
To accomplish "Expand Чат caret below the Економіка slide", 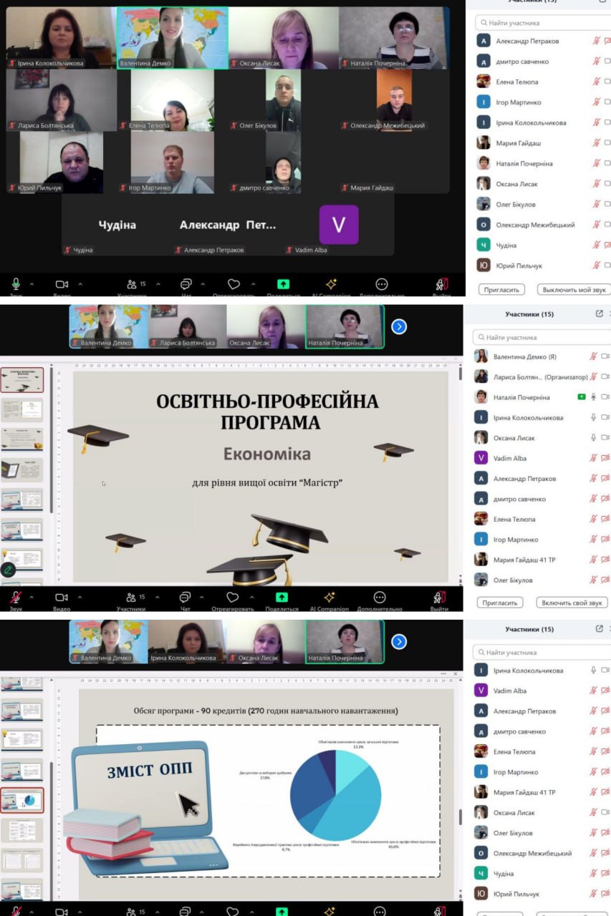I will [202, 597].
